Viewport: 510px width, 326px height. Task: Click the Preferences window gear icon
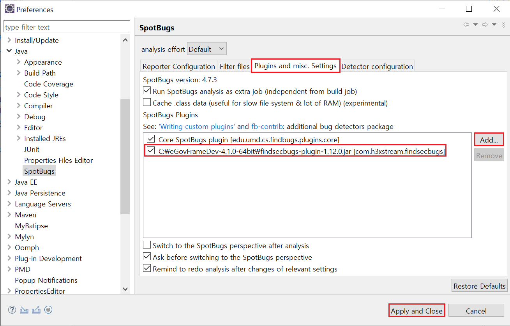click(x=9, y=9)
